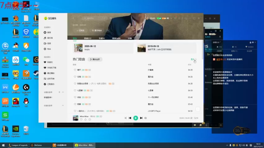Click settings gear in danmaku helper panel
264x148 pixels.
tap(253, 42)
